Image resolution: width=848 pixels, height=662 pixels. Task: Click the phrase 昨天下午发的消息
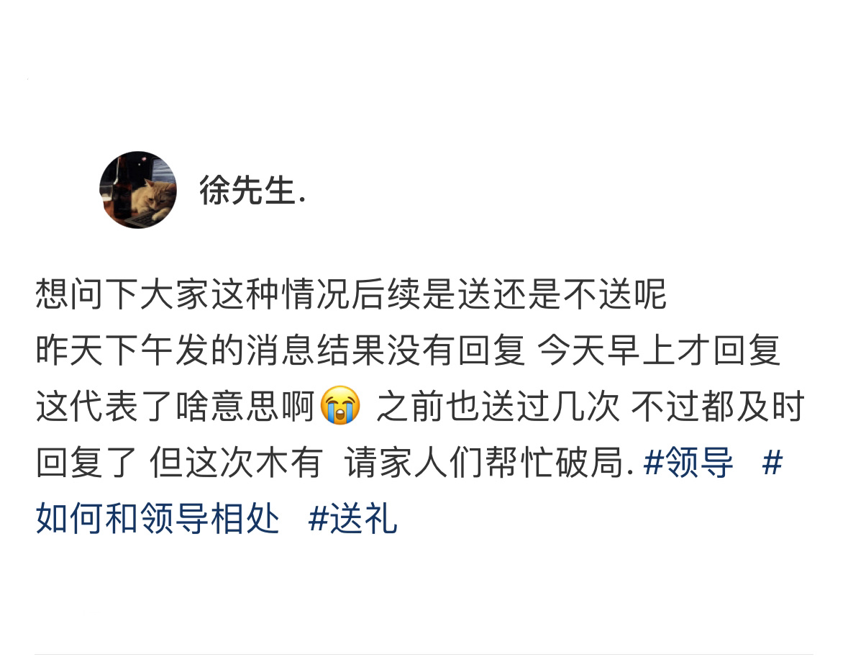(175, 350)
